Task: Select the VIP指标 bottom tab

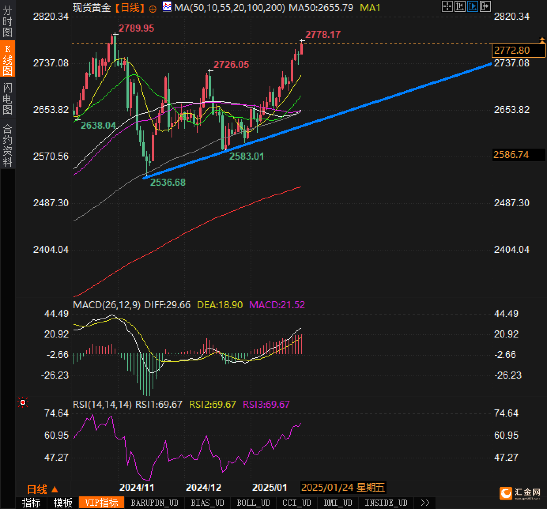Action: pos(102,503)
